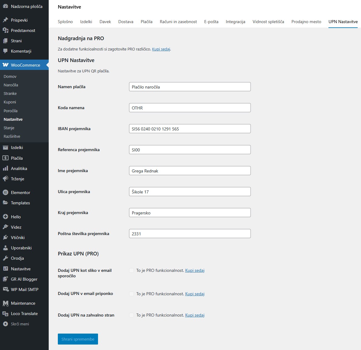361x350 pixels.
Task: Tick Dodaj UPN na zahvalno stran
Action: coord(131,315)
